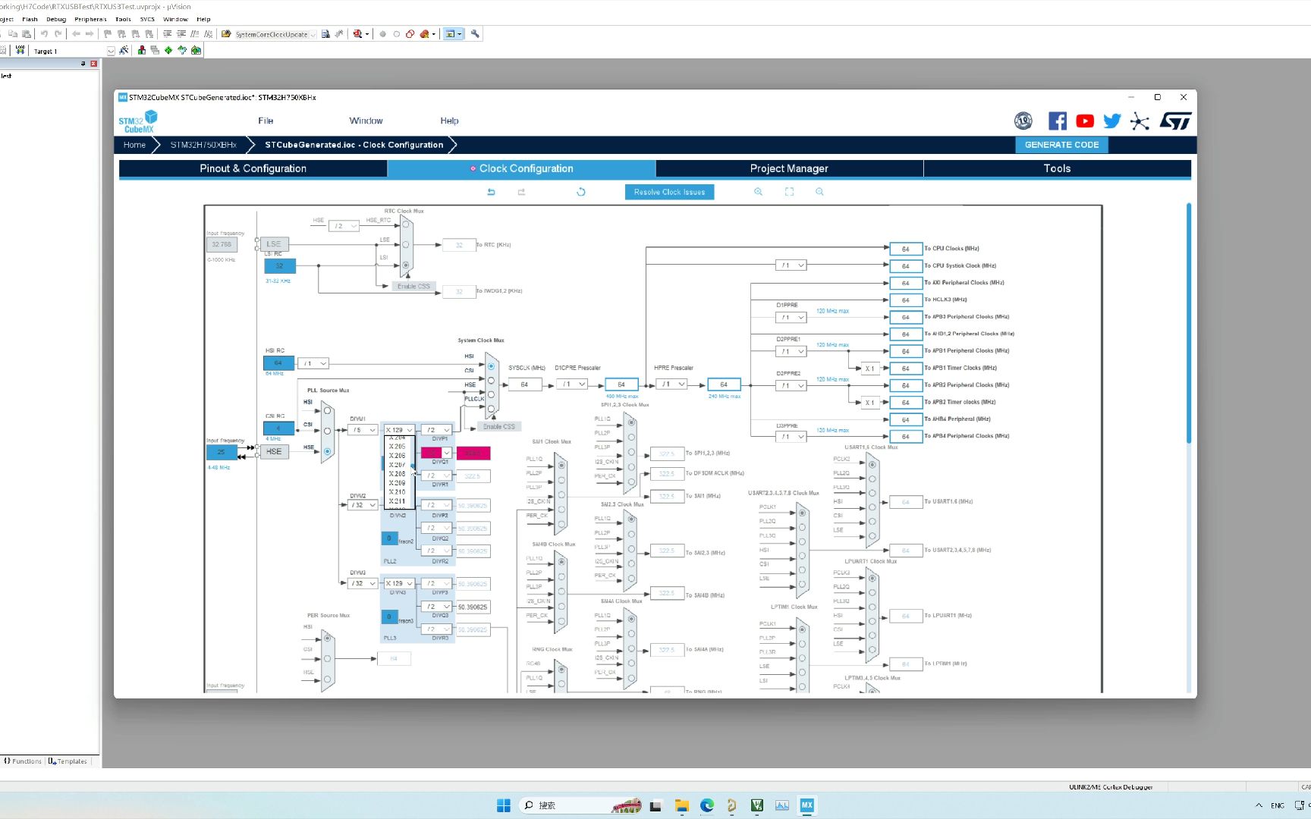
Task: Open the CubeMX Help menu
Action: [449, 121]
